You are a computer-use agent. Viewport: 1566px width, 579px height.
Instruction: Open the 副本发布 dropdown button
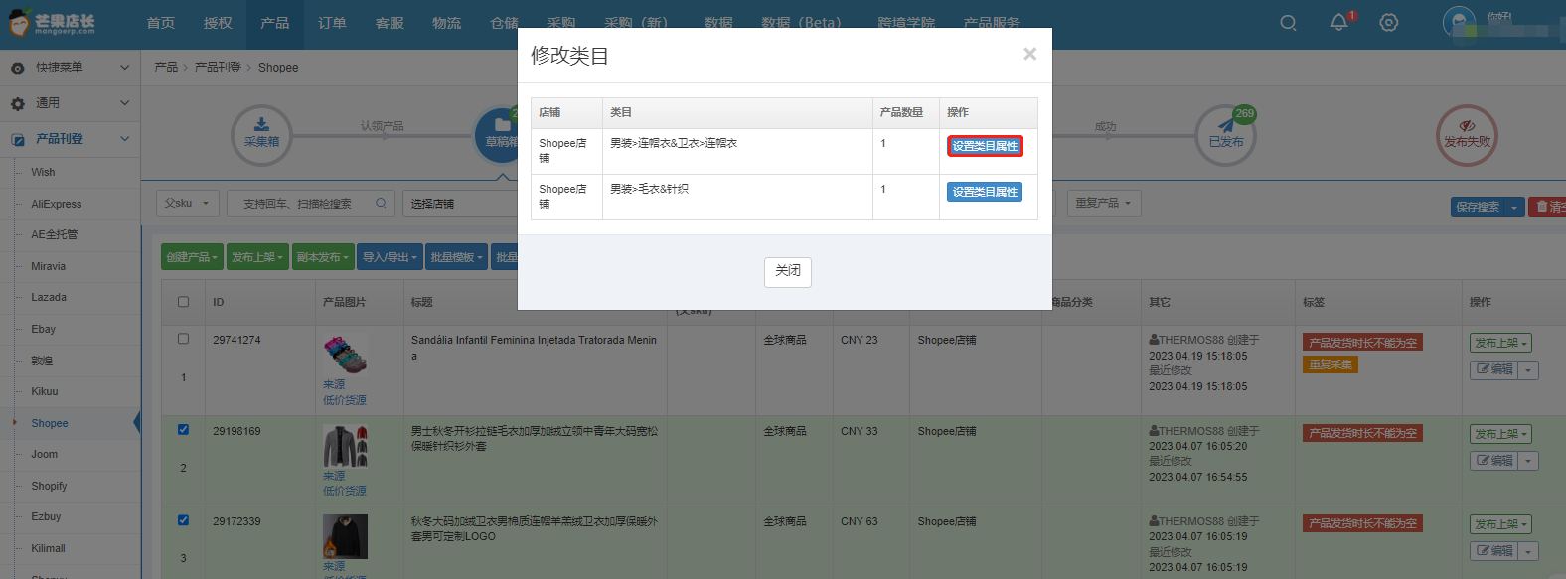(x=323, y=257)
